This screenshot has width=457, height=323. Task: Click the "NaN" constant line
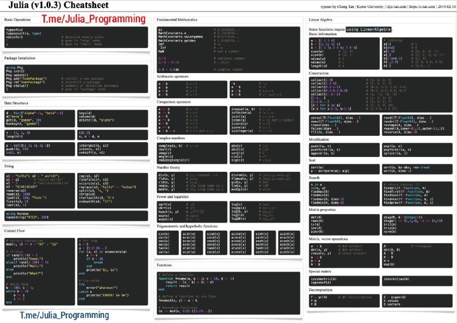pyautogui.click(x=161, y=51)
